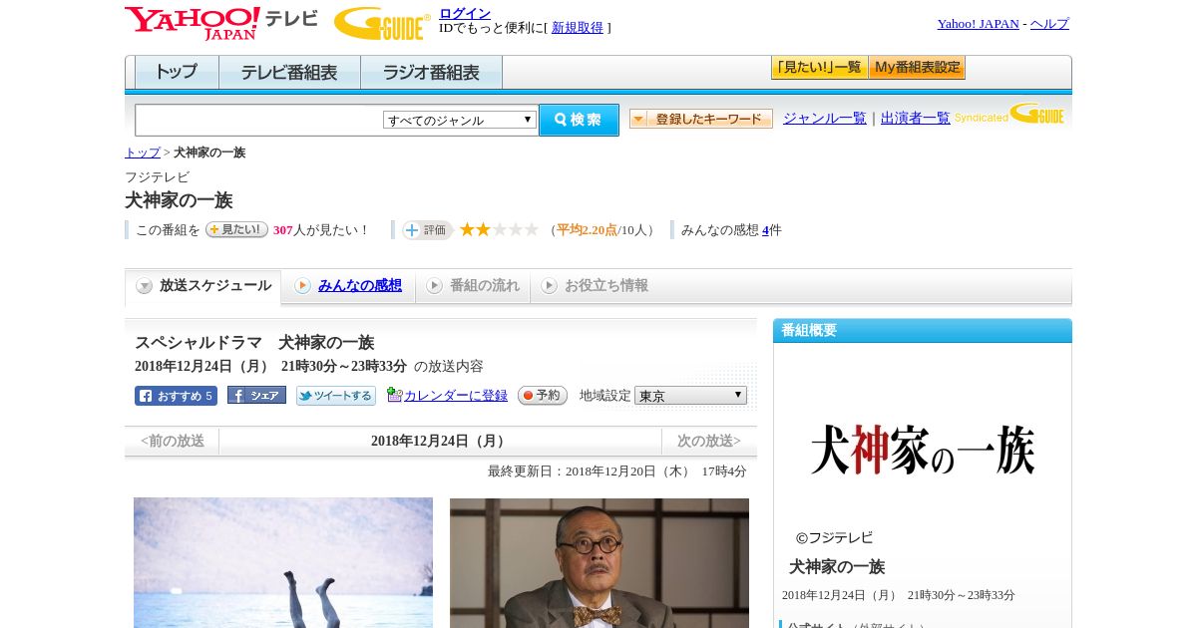Expand the すべてのジャンル genre dropdown
This screenshot has width=1197, height=628.
[x=460, y=120]
